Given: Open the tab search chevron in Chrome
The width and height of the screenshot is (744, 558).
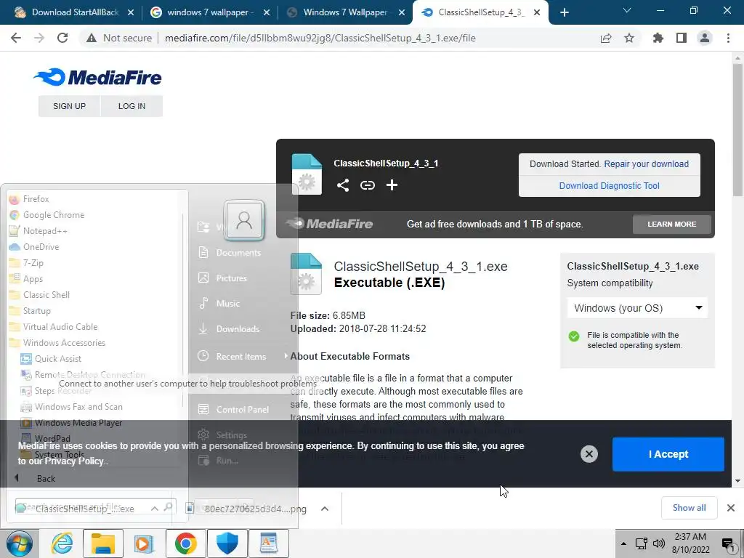Looking at the screenshot, I should point(627,10).
